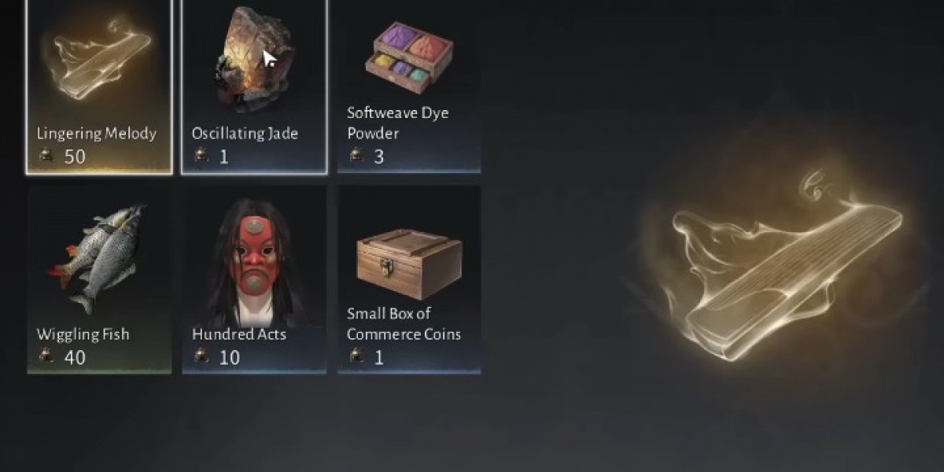
Task: Click the Softweave Dye Powder item name
Action: click(x=398, y=123)
